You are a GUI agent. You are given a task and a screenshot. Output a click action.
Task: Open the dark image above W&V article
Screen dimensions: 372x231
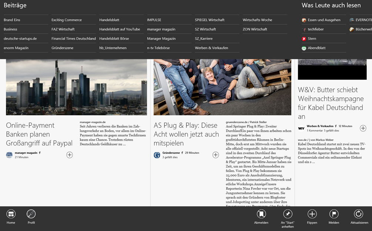point(332,70)
